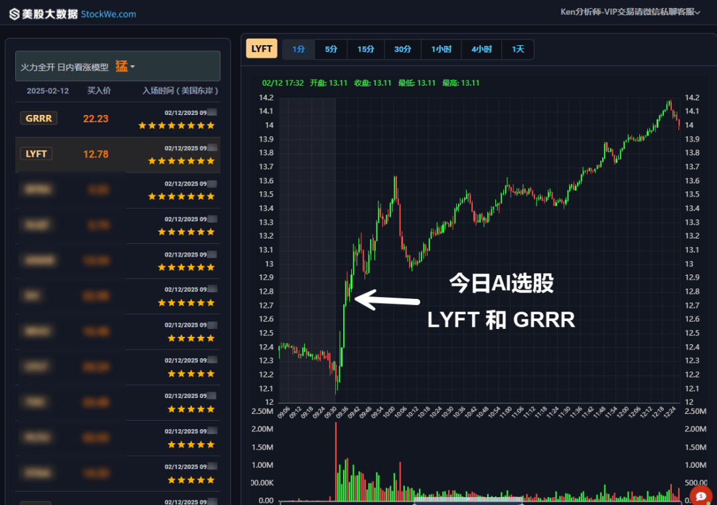Click the LYFT chart symbol badge
Viewport: 717px width, 505px height.
click(262, 49)
